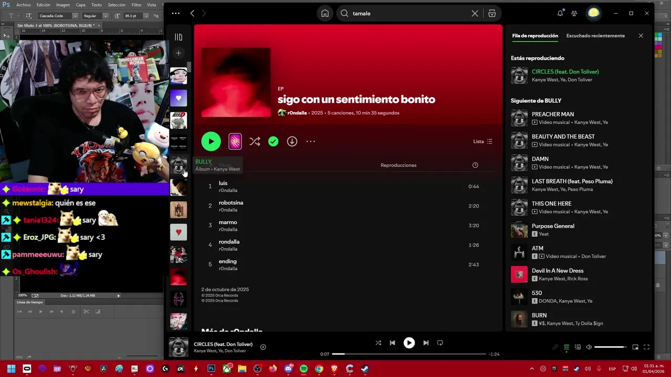Expand Photoshop document status info arrow

[118, 296]
